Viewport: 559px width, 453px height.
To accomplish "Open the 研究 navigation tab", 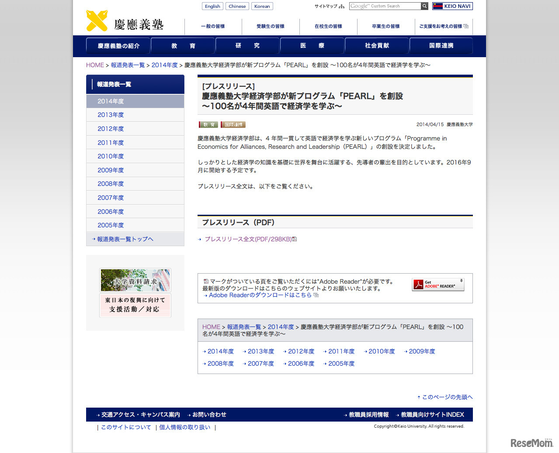I will (247, 45).
